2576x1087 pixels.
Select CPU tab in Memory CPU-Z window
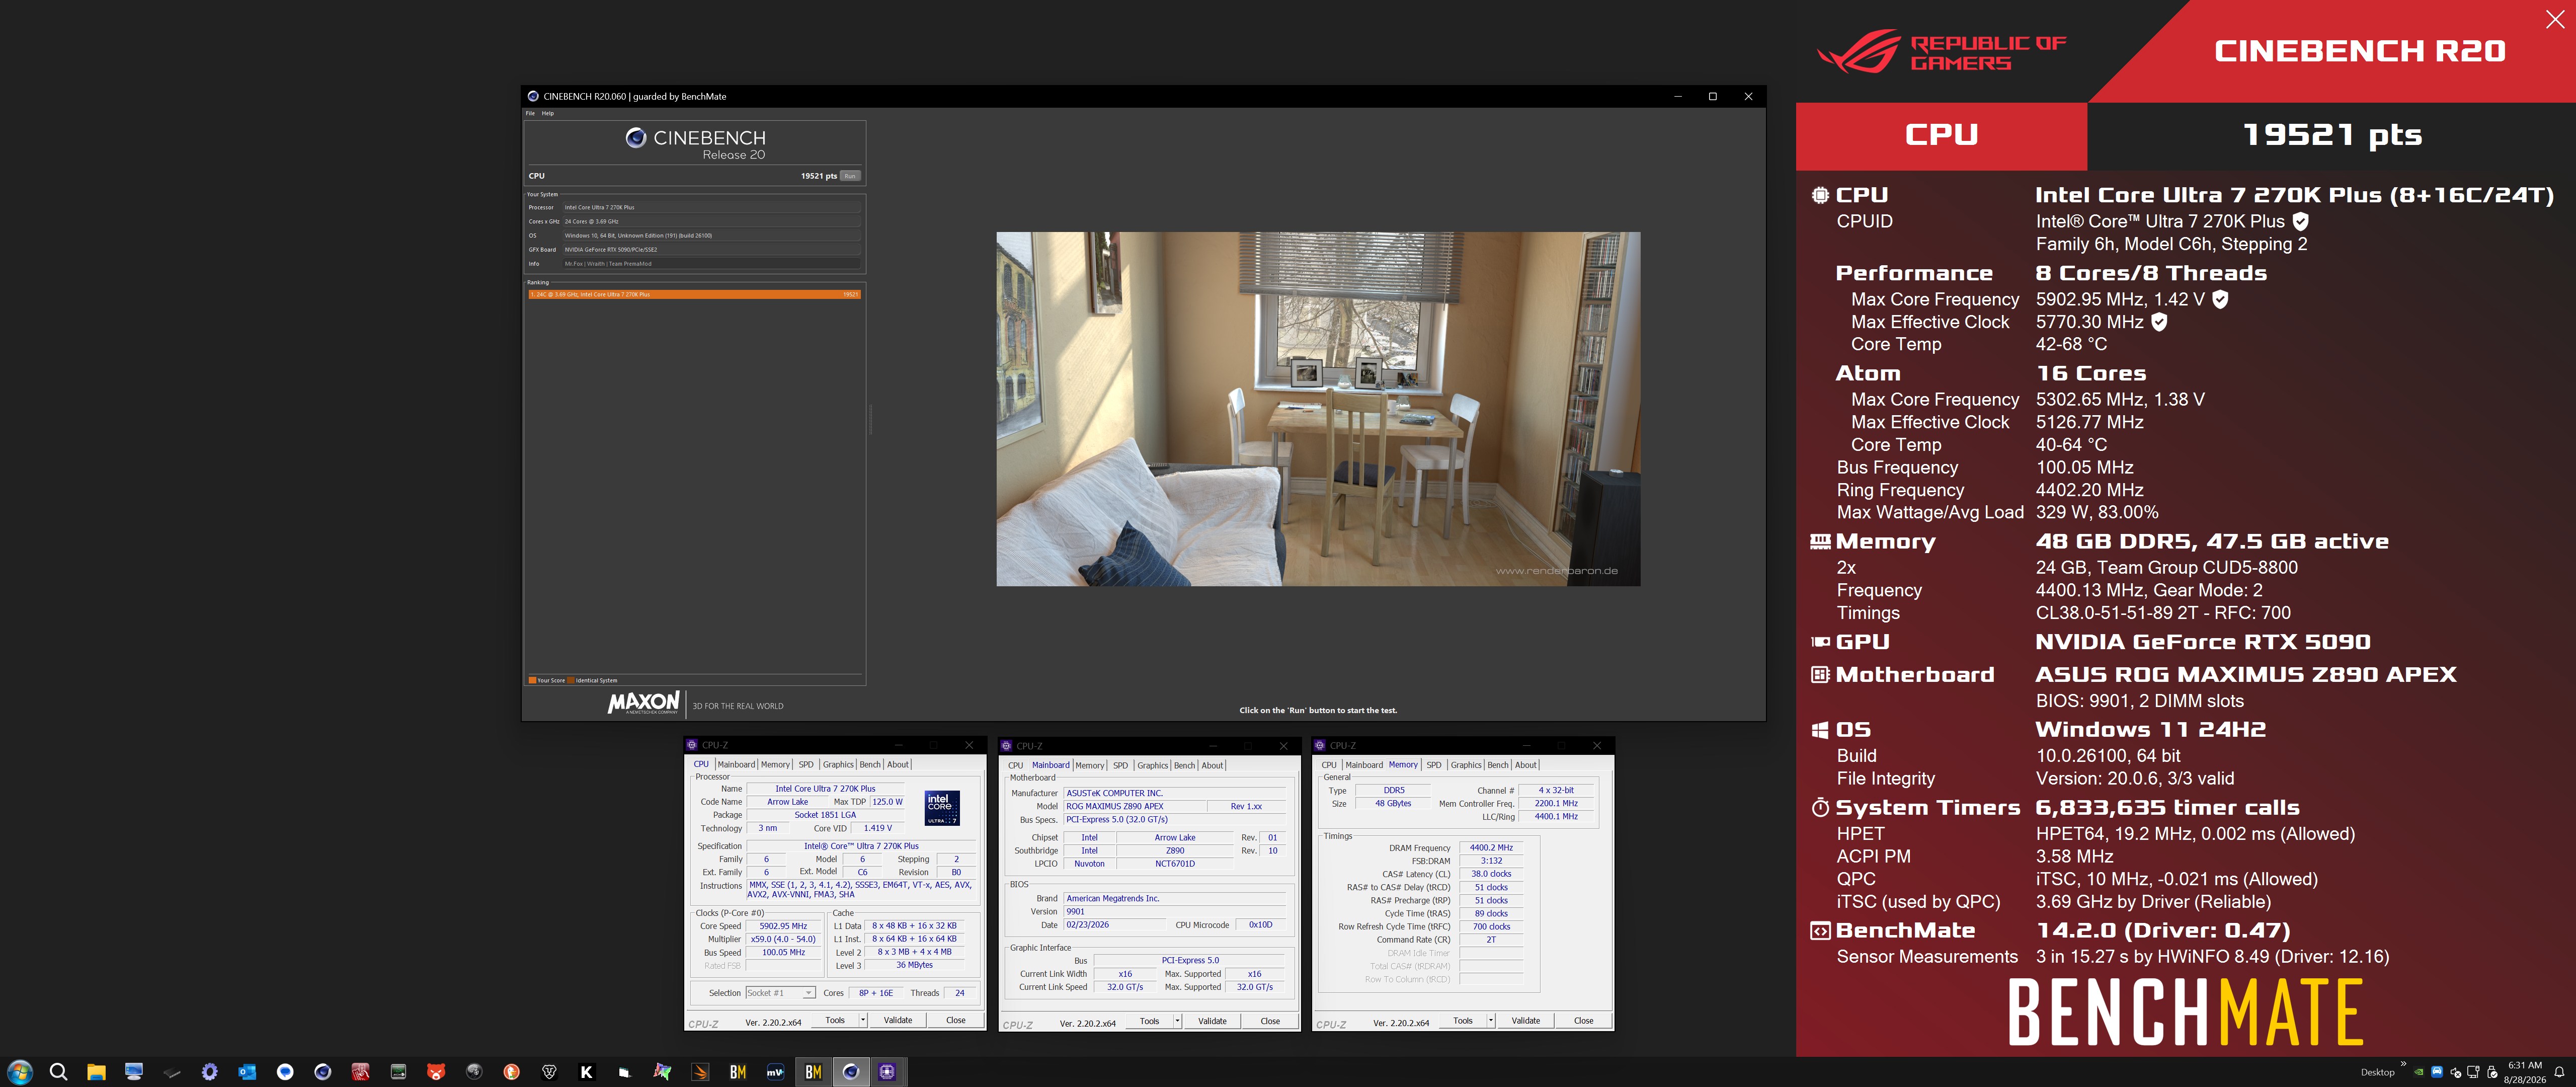pos(1329,765)
